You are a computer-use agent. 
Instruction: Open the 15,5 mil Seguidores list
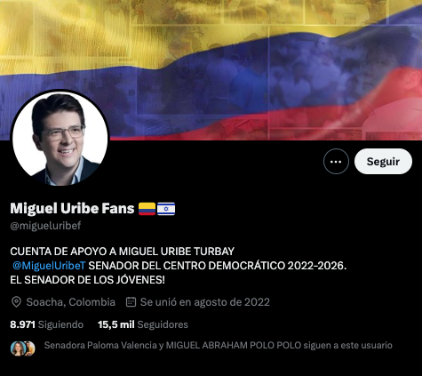pyautogui.click(x=143, y=324)
